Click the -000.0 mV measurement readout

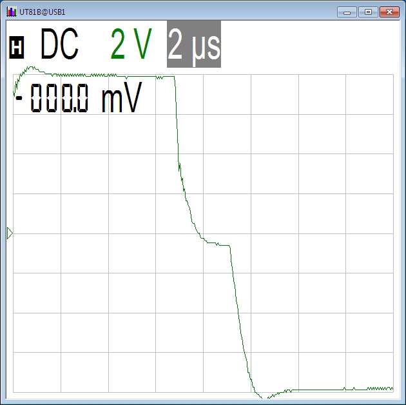77,100
